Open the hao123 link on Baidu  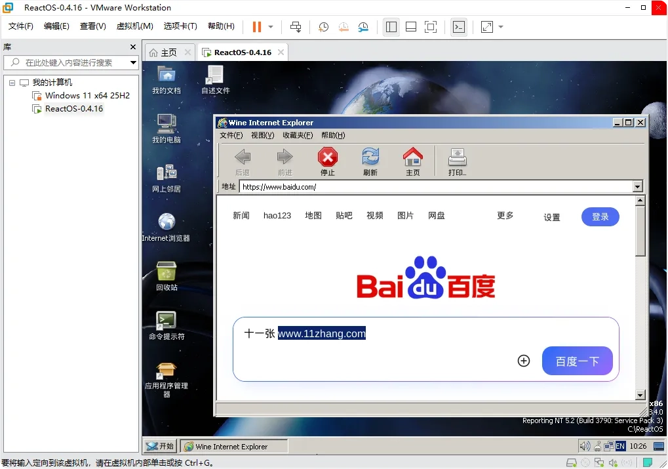(277, 216)
